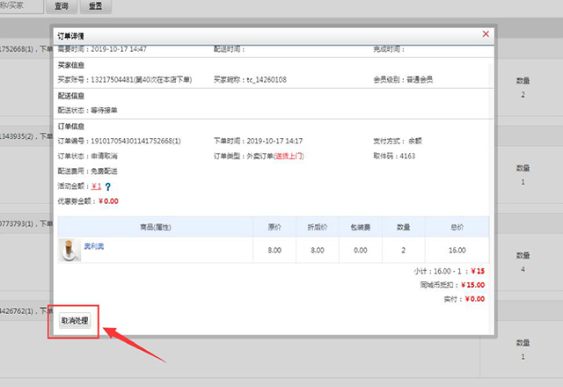This screenshot has width=563, height=387.
Task: Click the 查询 search button
Action: (60, 6)
